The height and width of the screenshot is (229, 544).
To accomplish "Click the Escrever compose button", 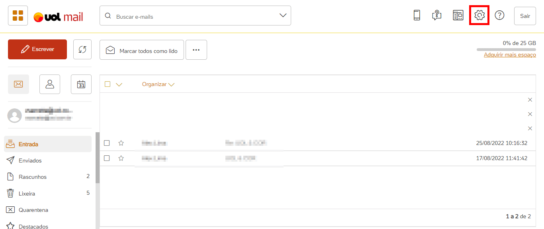I will tap(37, 49).
